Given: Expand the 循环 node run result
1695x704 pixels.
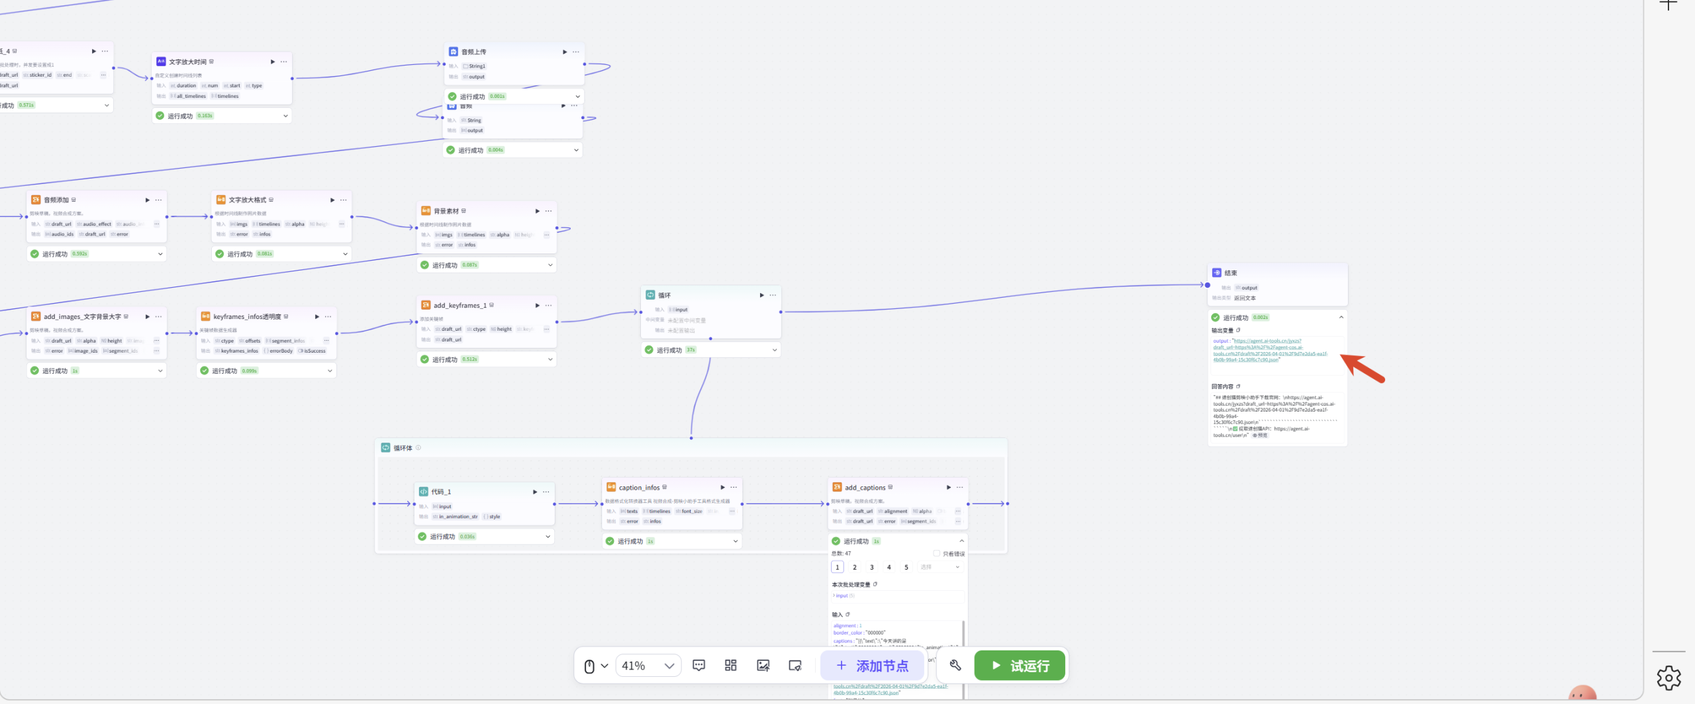Looking at the screenshot, I should 774,350.
